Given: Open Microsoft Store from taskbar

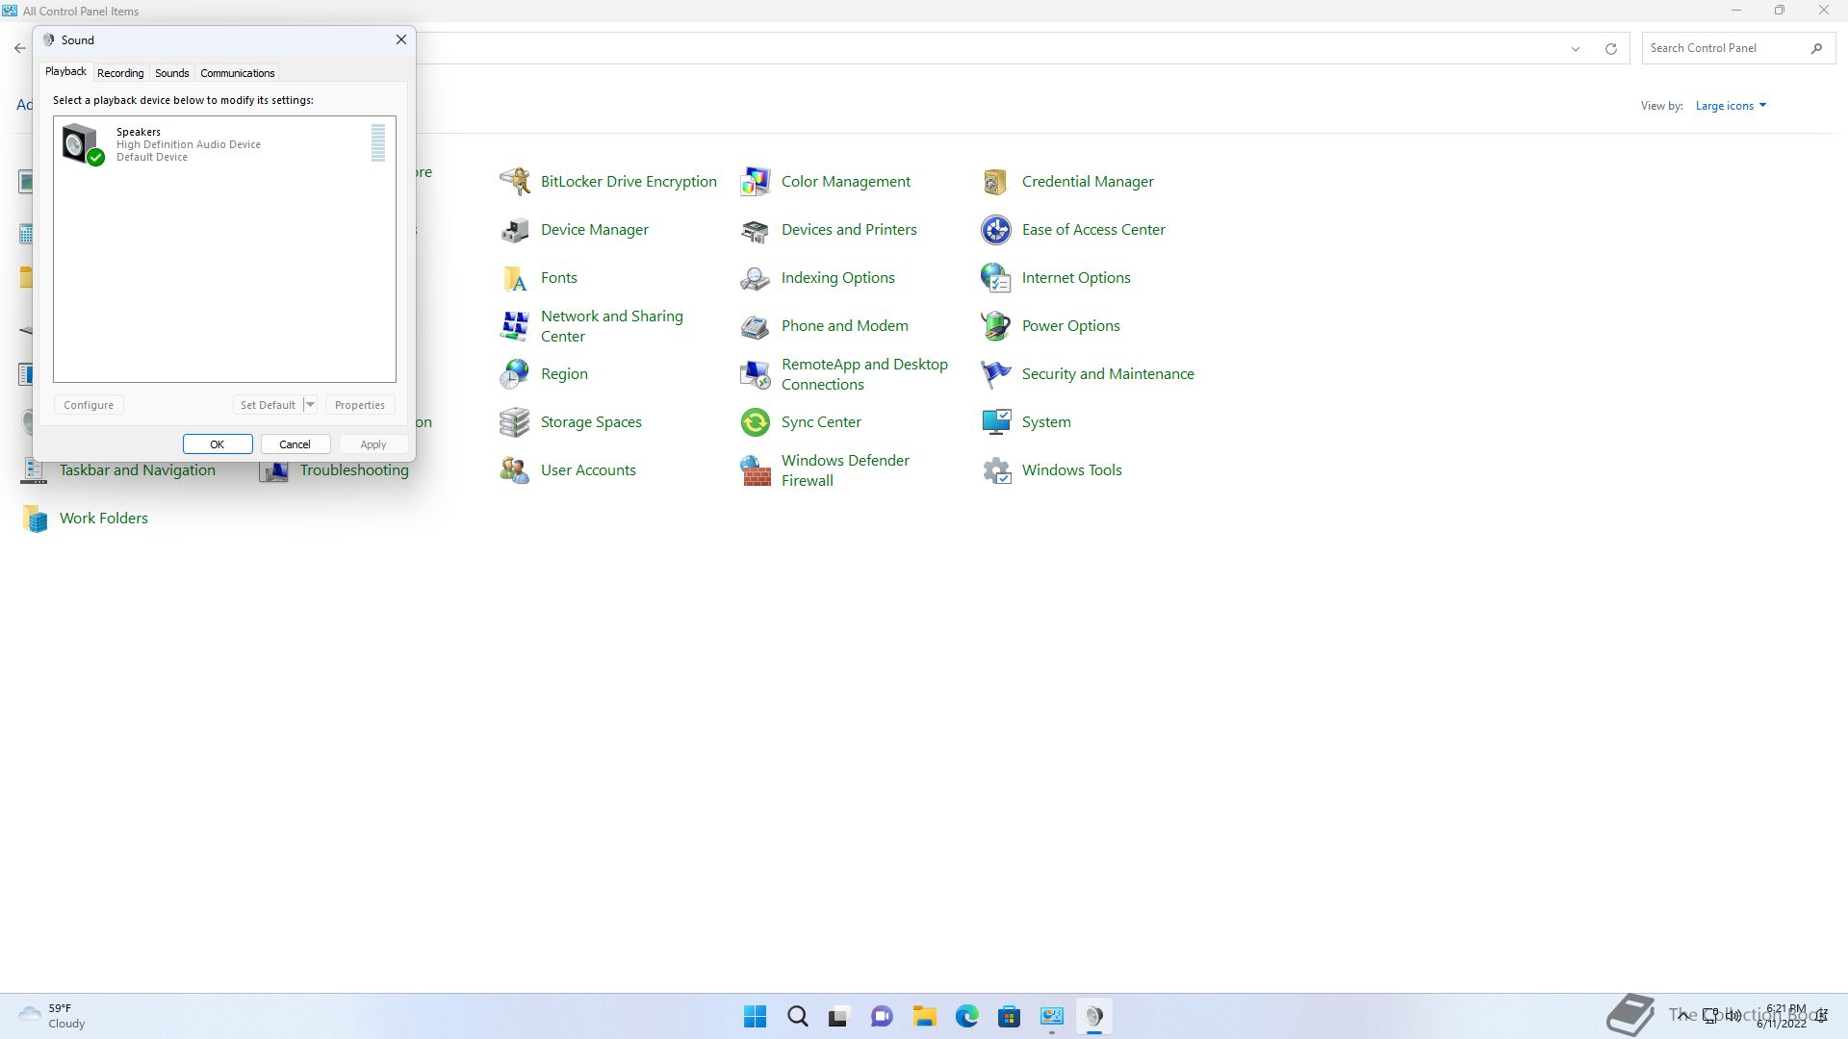Looking at the screenshot, I should point(1010,1016).
